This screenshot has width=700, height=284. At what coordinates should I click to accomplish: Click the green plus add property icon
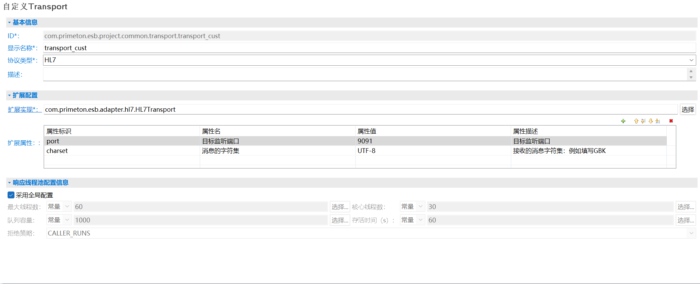coord(623,121)
